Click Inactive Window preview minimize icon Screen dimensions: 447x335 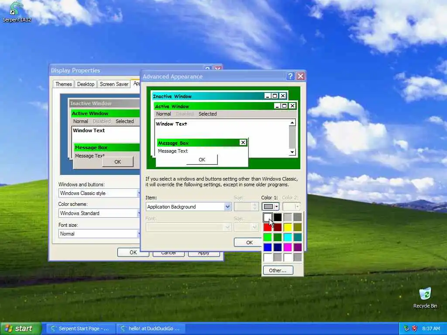pyautogui.click(x=268, y=96)
